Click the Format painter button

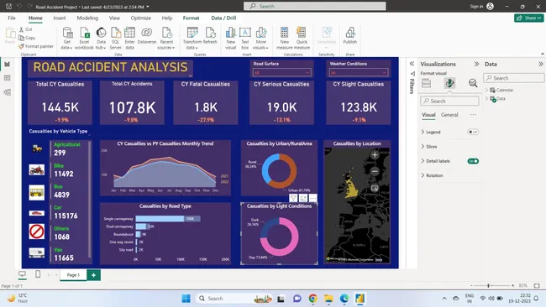[36, 46]
